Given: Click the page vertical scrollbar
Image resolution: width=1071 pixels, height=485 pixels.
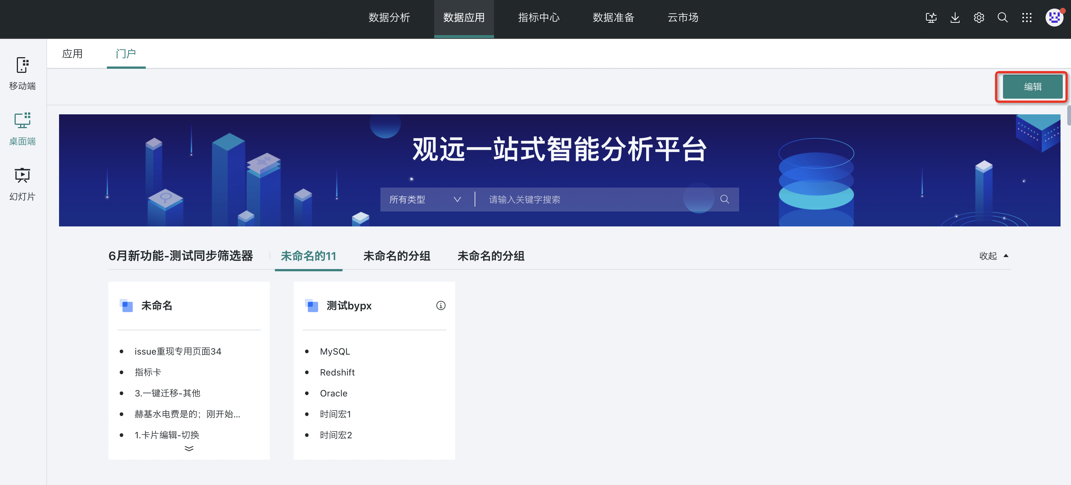Looking at the screenshot, I should (1068, 115).
